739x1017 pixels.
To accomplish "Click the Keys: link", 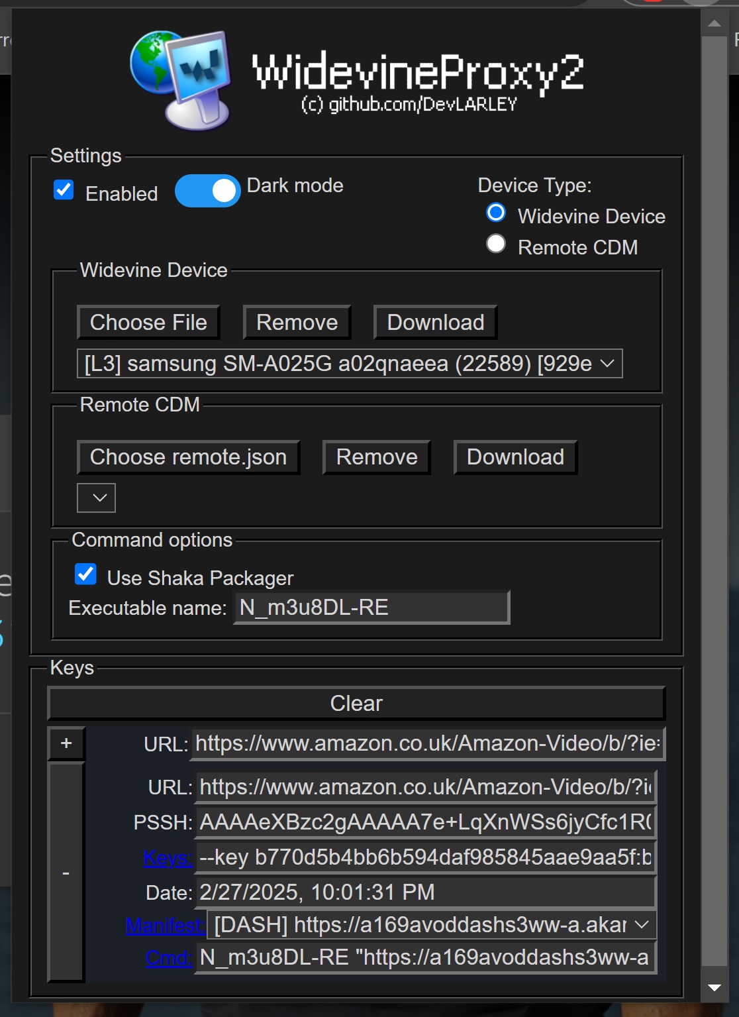I will point(168,858).
